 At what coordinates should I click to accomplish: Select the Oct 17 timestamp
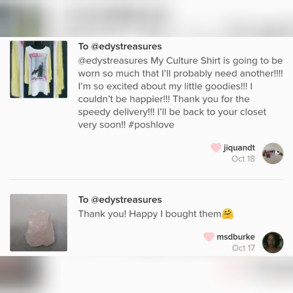(243, 248)
